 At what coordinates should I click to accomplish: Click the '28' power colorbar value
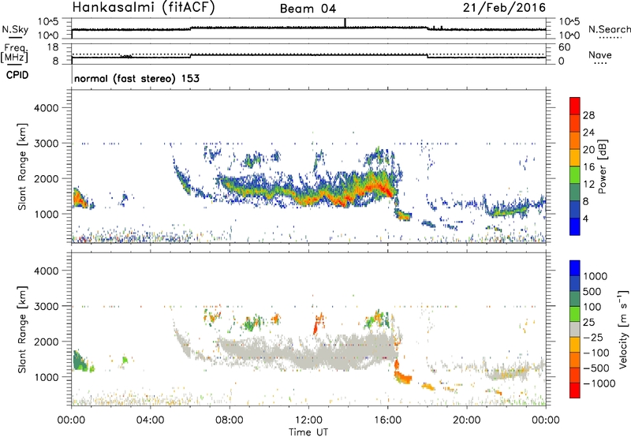click(588, 115)
